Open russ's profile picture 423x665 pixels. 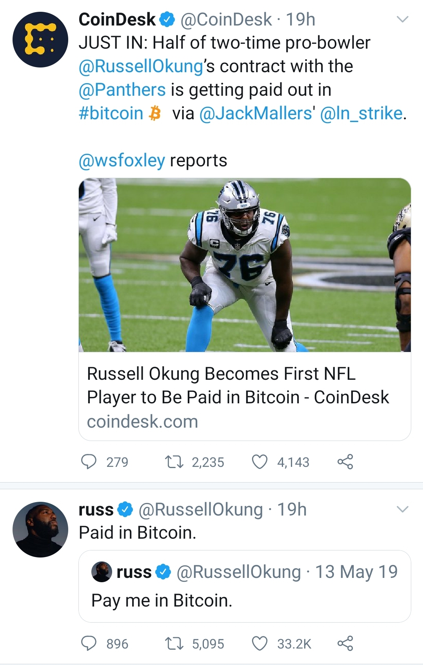pos(40,529)
